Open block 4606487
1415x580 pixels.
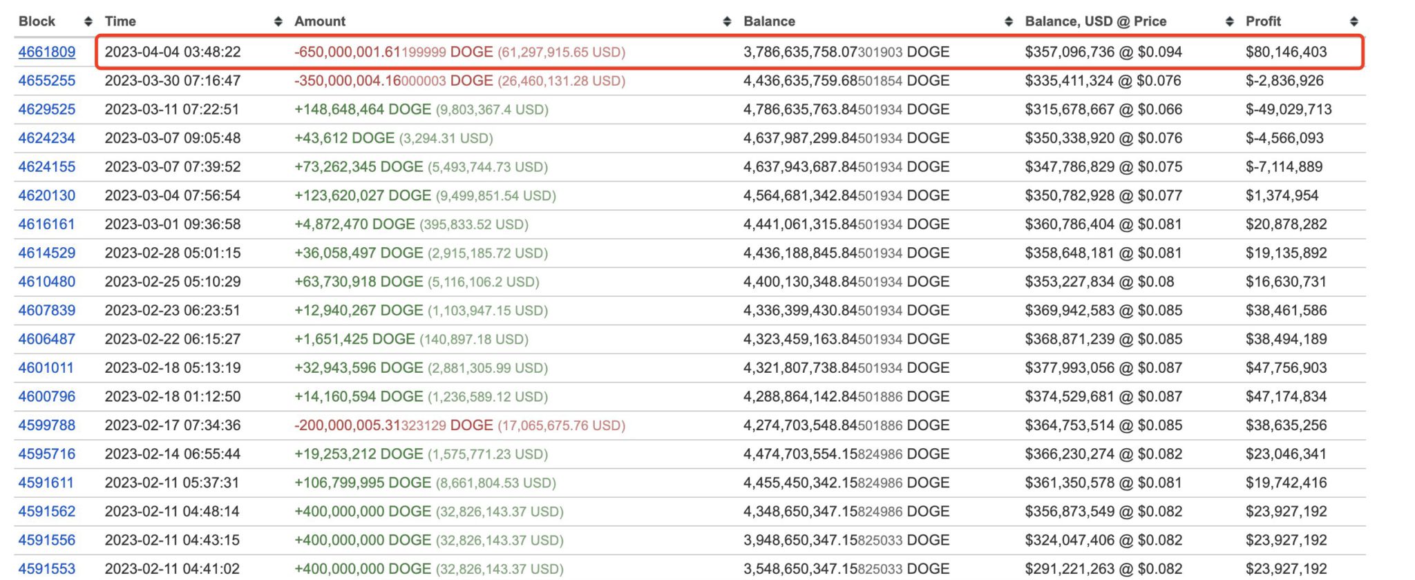(46, 339)
